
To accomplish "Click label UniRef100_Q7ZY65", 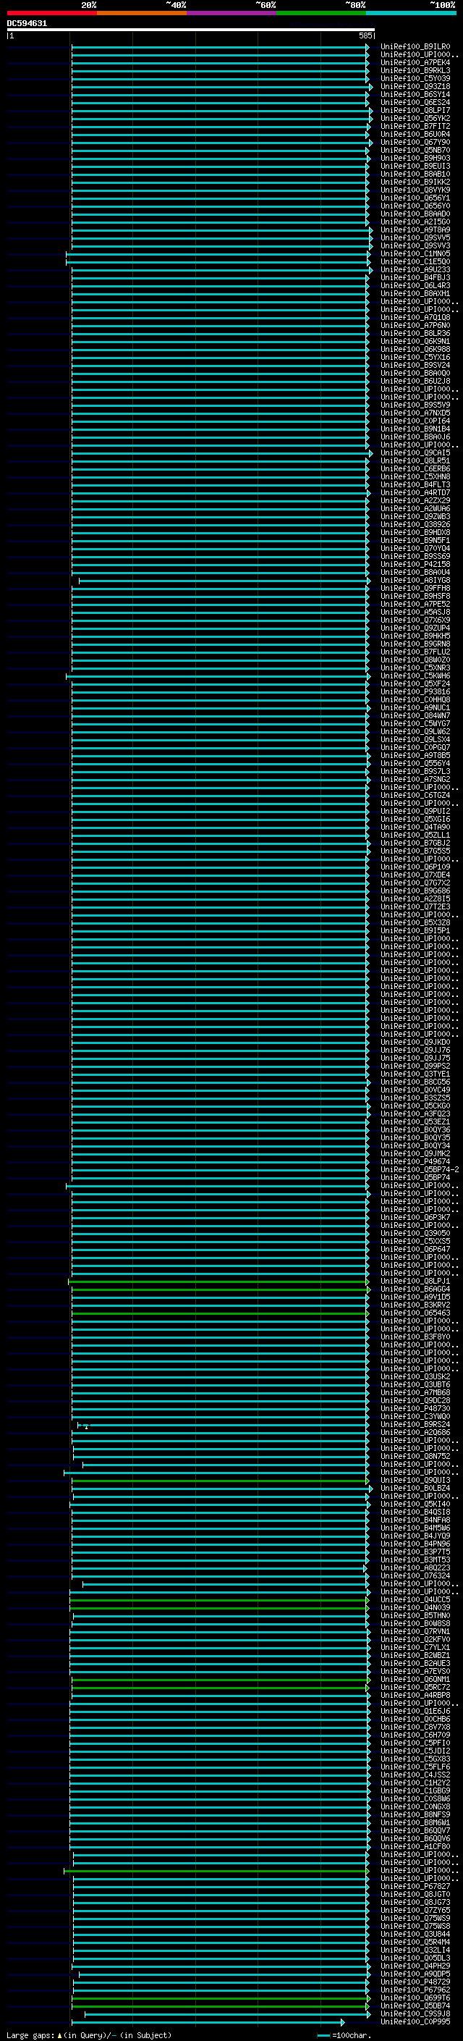I will tap(415, 1910).
